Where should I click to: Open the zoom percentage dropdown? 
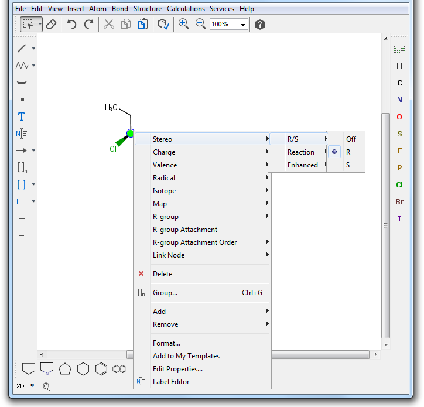pos(242,25)
